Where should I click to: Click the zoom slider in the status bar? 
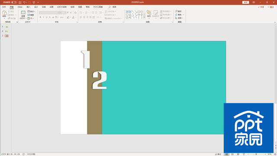[x=256, y=154]
